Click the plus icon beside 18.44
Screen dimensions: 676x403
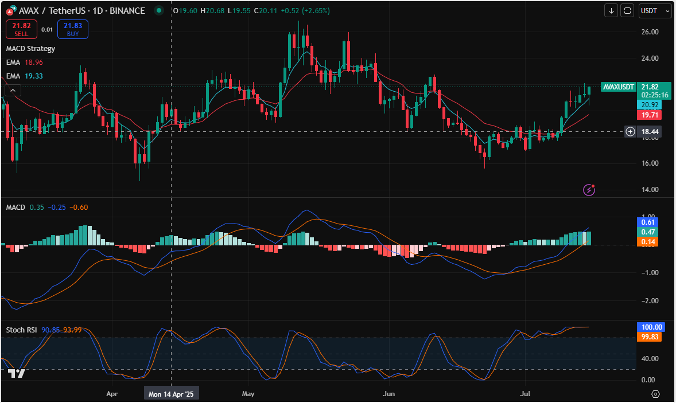click(x=630, y=132)
